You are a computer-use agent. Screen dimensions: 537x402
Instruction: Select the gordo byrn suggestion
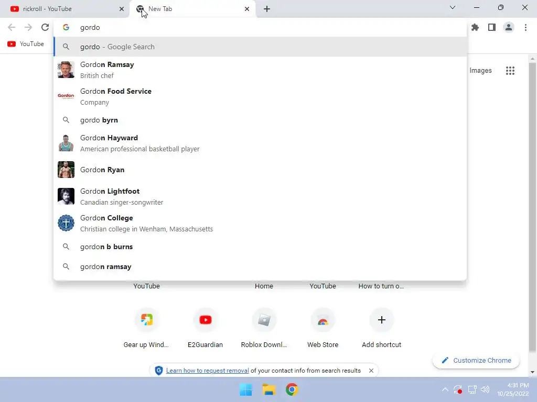(260, 120)
